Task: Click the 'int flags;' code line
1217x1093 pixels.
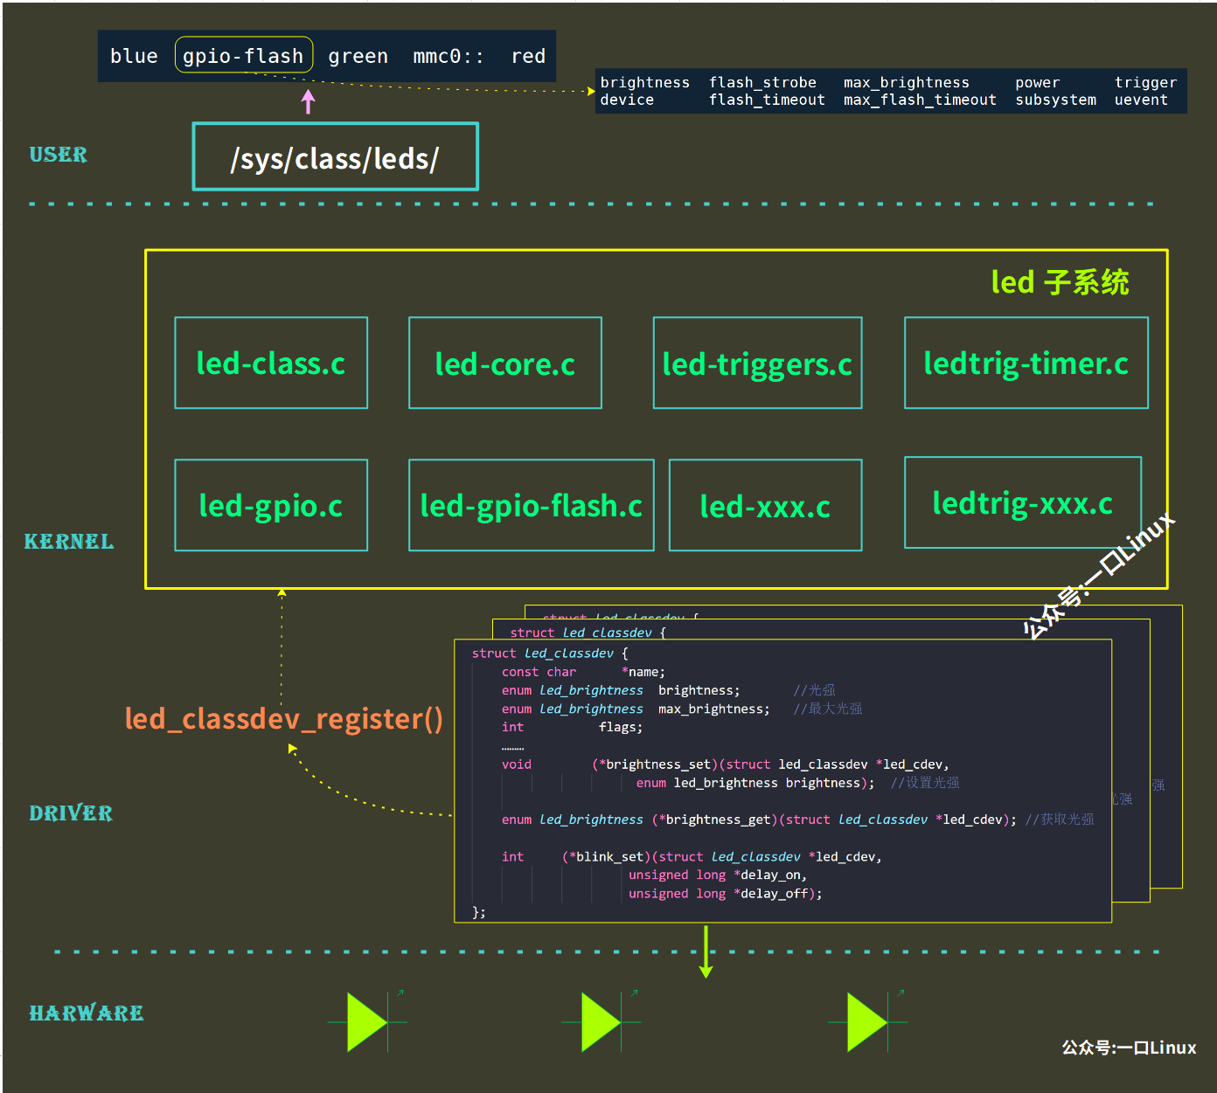Action: (x=572, y=727)
